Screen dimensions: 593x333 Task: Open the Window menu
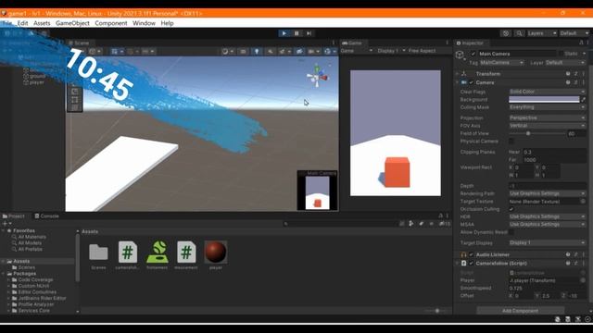[144, 23]
